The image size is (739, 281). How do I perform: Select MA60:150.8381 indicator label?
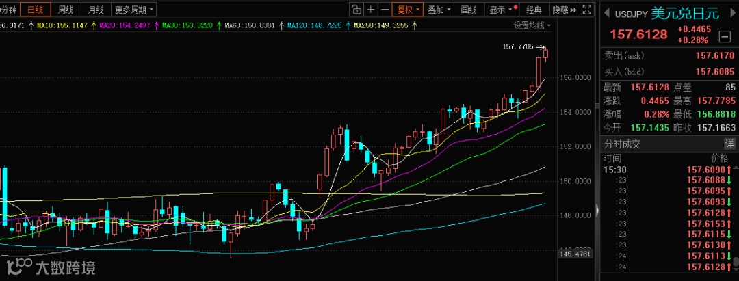tap(250, 25)
